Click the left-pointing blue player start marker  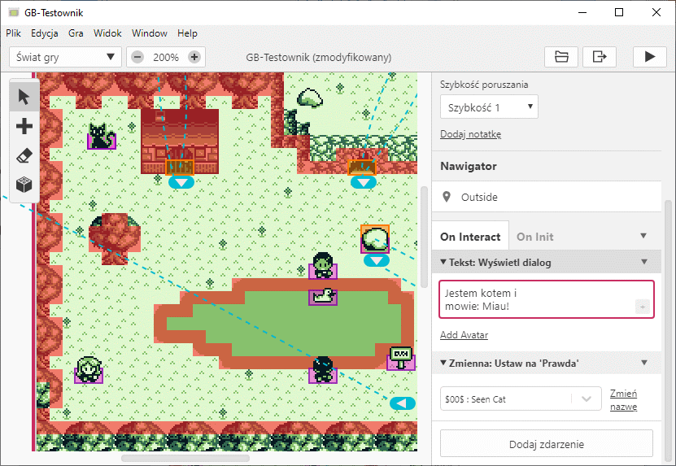(402, 403)
